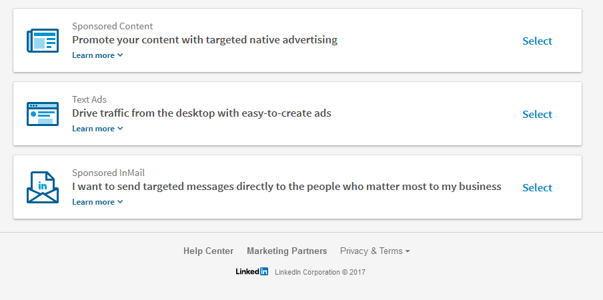The height and width of the screenshot is (300, 603).
Task: Click 'Drive traffic from the desktop' description
Action: click(x=201, y=113)
